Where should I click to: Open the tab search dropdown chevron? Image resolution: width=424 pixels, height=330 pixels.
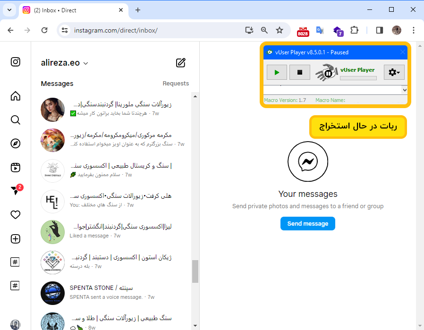(x=9, y=10)
